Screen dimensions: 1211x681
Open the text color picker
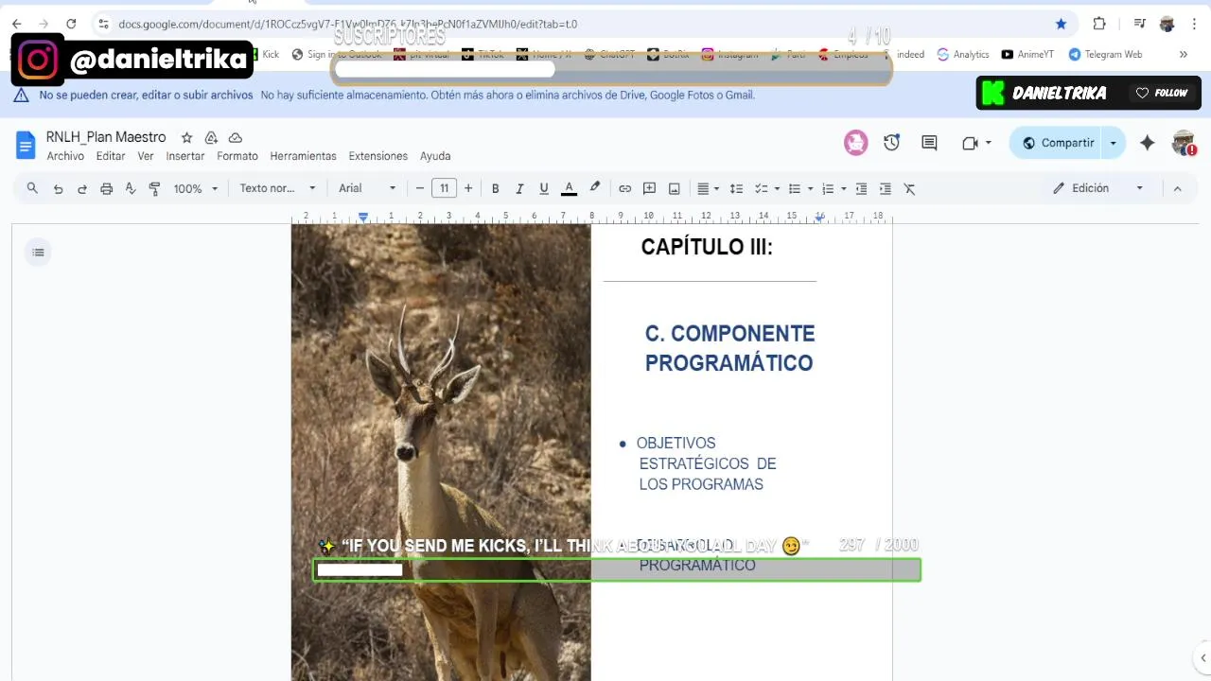point(569,188)
